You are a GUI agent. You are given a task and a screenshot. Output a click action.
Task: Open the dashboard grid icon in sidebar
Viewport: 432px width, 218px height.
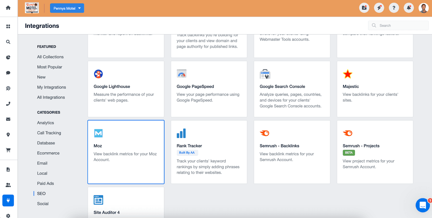pyautogui.click(x=8, y=26)
